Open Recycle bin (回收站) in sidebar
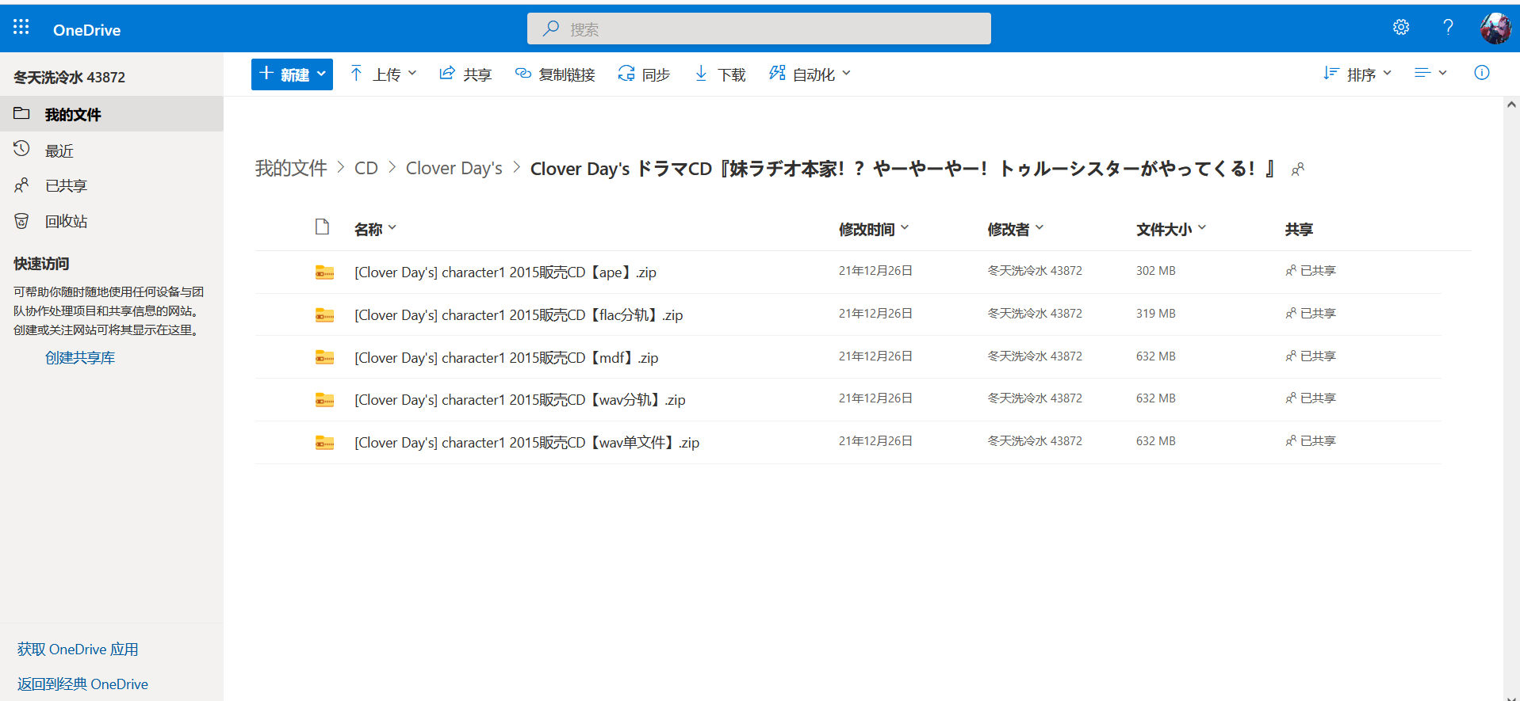Image resolution: width=1520 pixels, height=701 pixels. tap(66, 222)
